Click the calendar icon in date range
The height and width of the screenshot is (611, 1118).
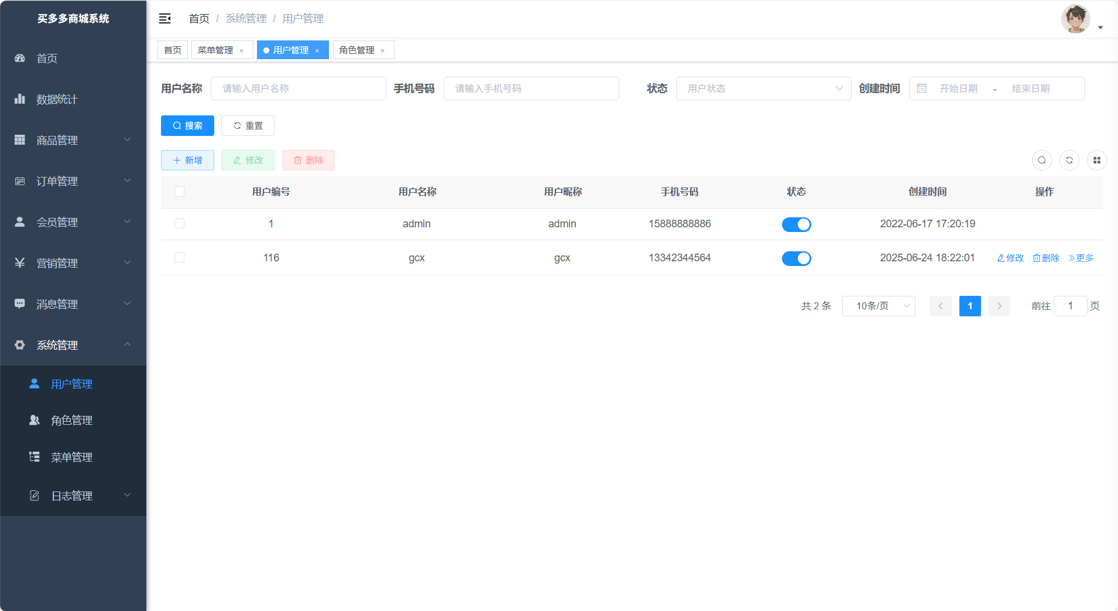tap(921, 88)
